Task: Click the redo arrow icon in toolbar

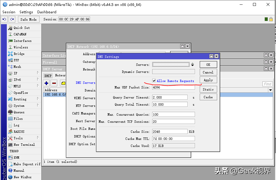Action: coord(12,19)
